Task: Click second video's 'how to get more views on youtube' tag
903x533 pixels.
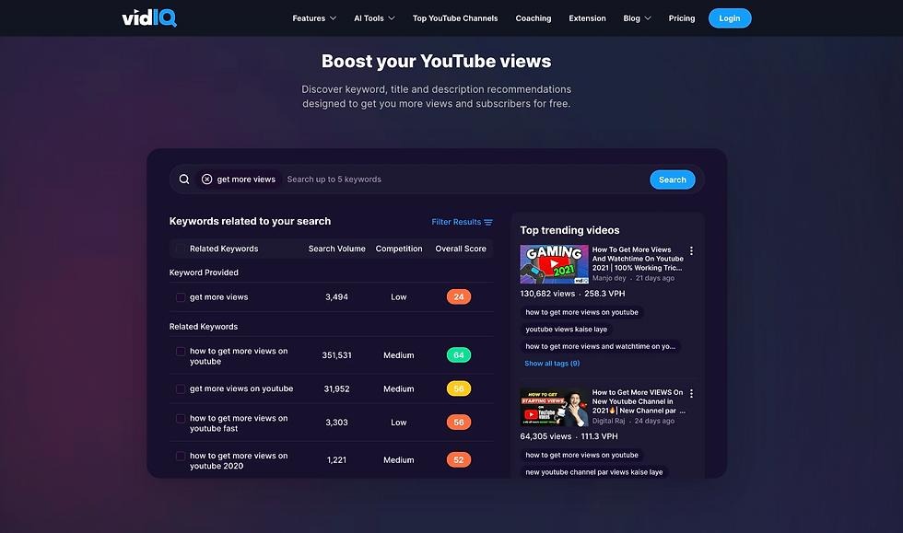Action: pyautogui.click(x=581, y=455)
